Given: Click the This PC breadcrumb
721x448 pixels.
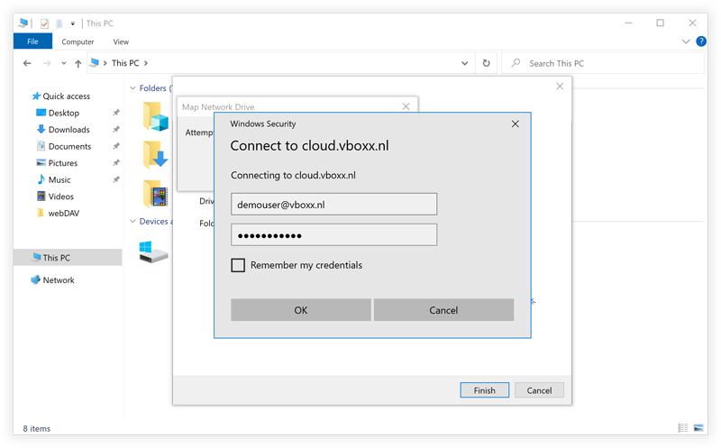Looking at the screenshot, I should [125, 63].
